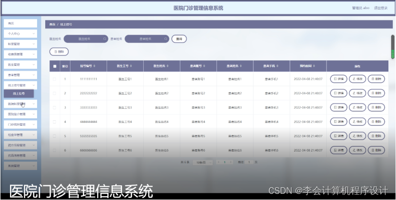Open 详情 for row 4444444444
The width and height of the screenshot is (396, 200).
click(x=339, y=122)
